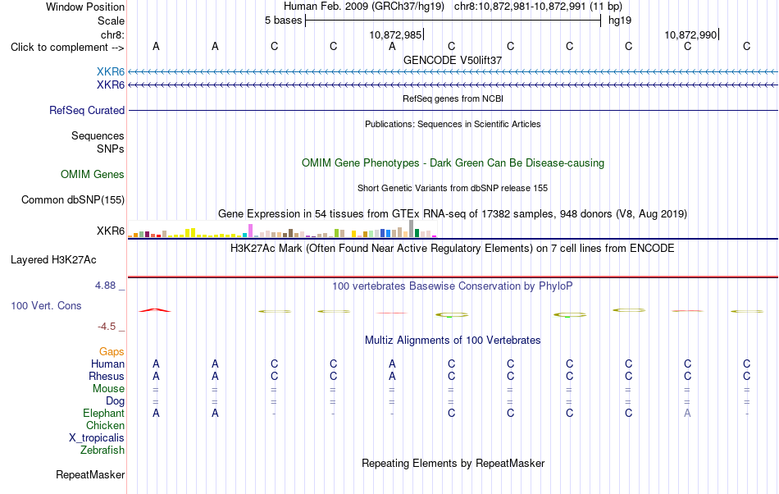Click the 'SNPs' track label
Image resolution: width=779 pixels, height=494 pixels.
[x=111, y=149]
